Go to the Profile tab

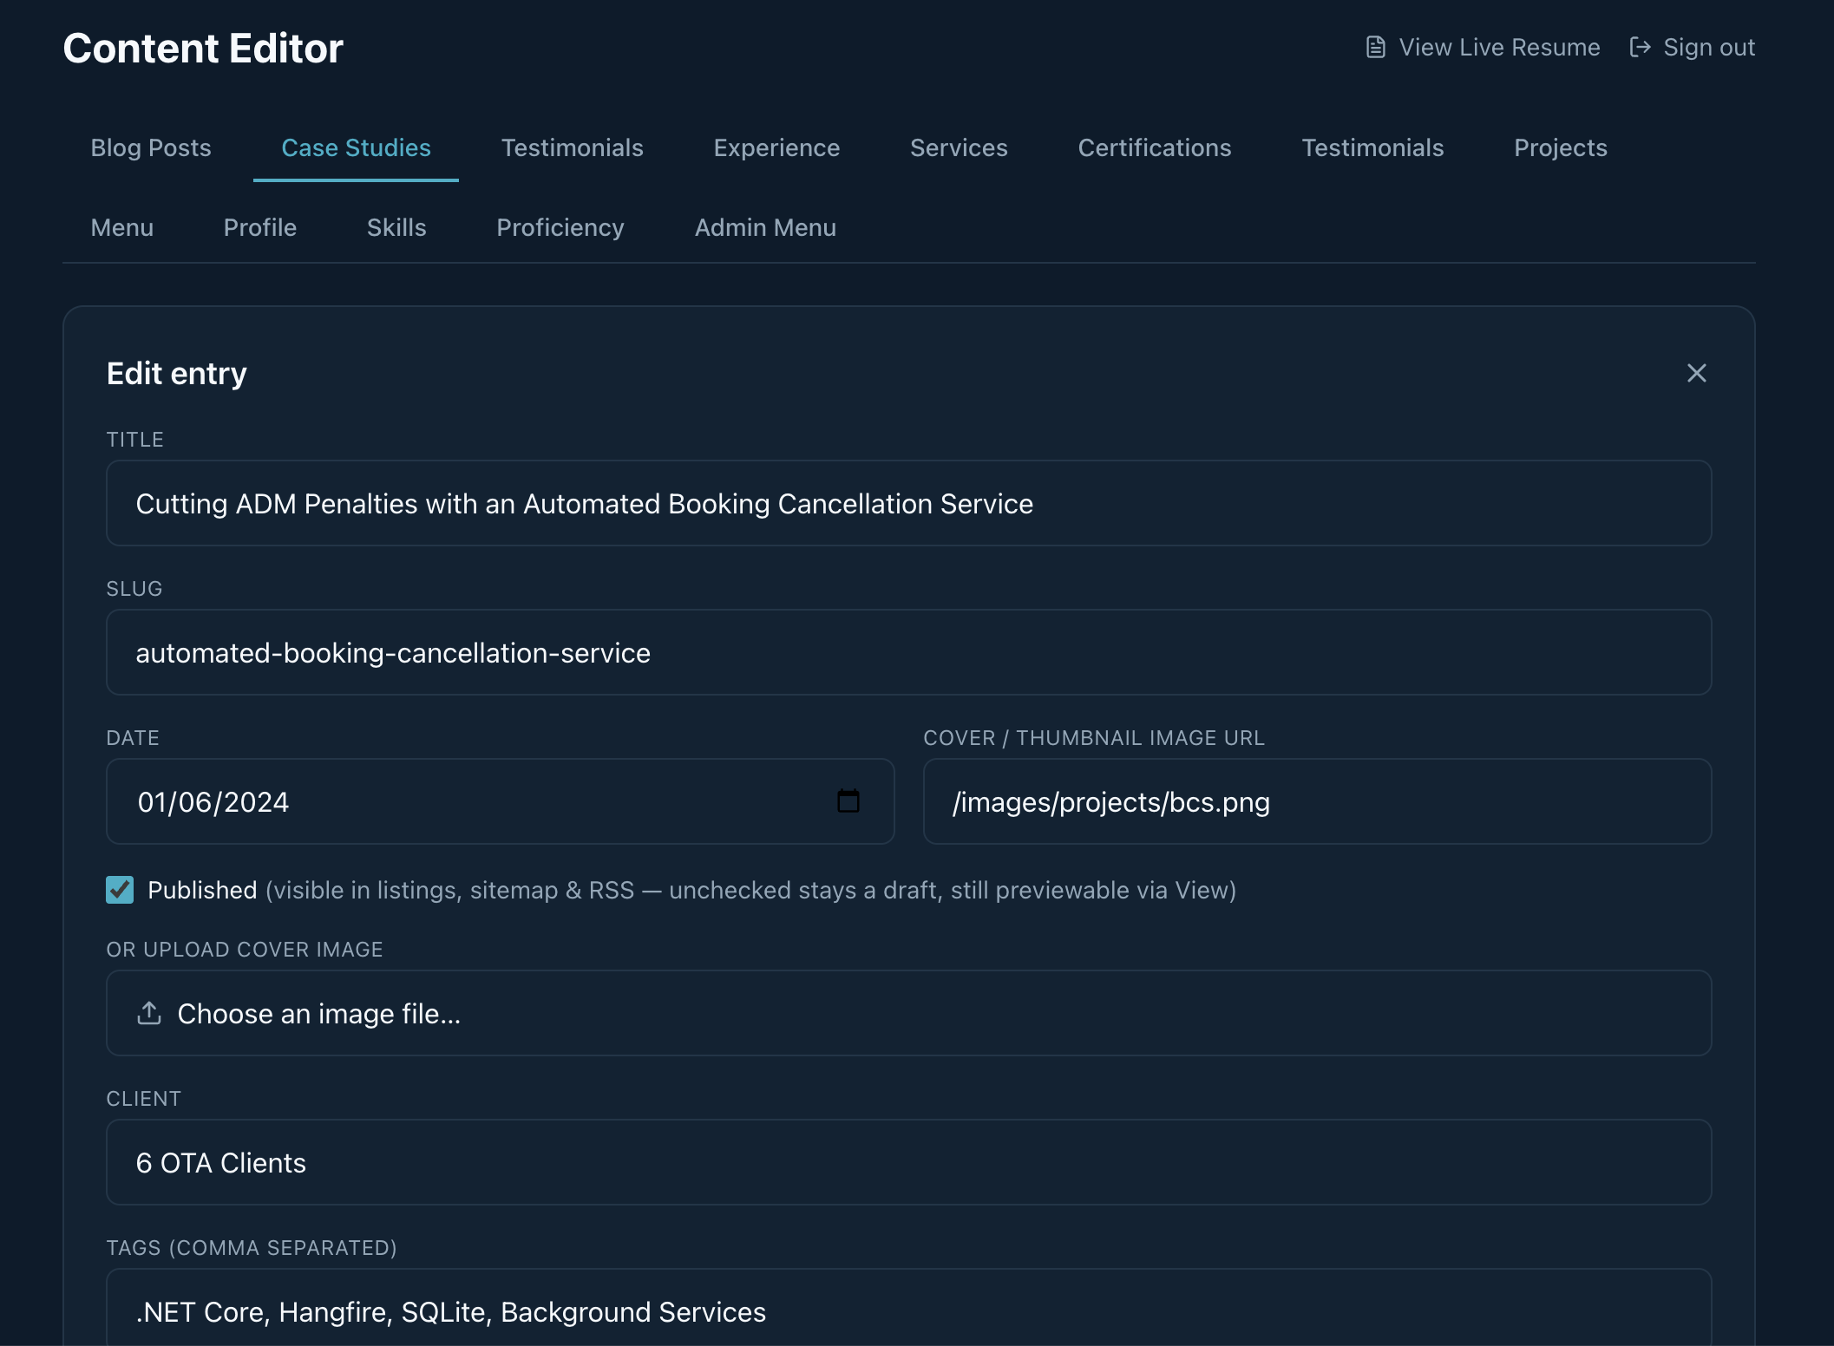(260, 228)
